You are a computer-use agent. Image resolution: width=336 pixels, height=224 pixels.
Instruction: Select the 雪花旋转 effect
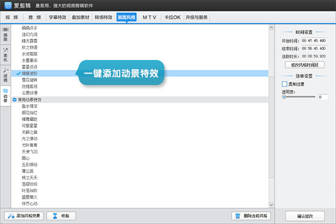[x=29, y=80]
